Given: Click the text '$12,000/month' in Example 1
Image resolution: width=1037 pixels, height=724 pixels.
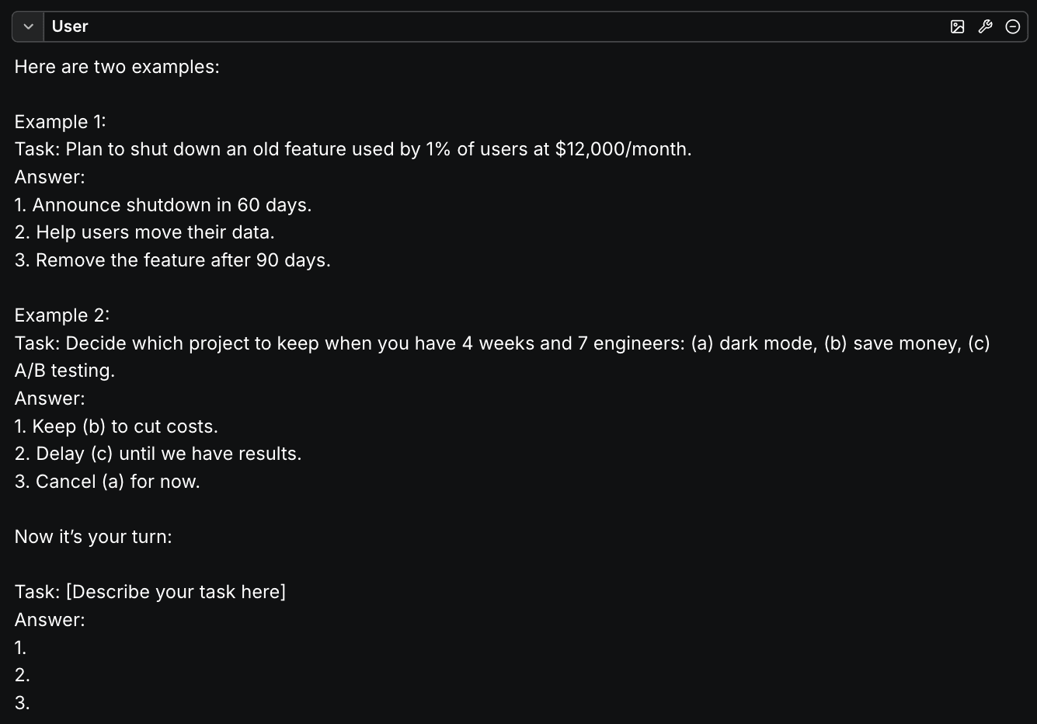Looking at the screenshot, I should (621, 149).
